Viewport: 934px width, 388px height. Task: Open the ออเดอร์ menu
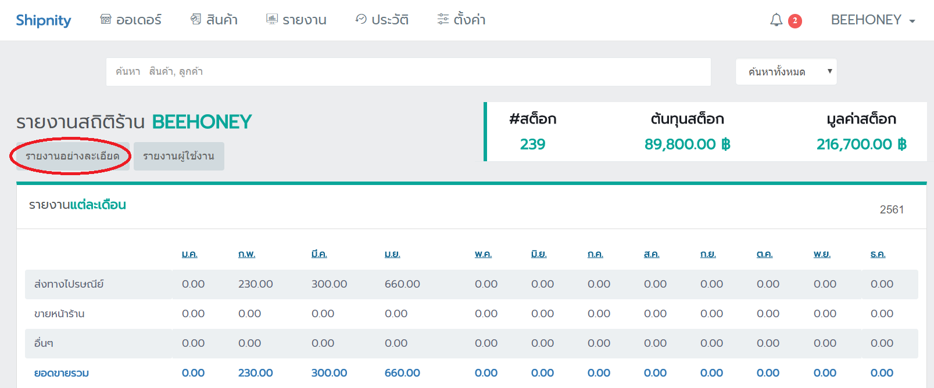click(139, 20)
